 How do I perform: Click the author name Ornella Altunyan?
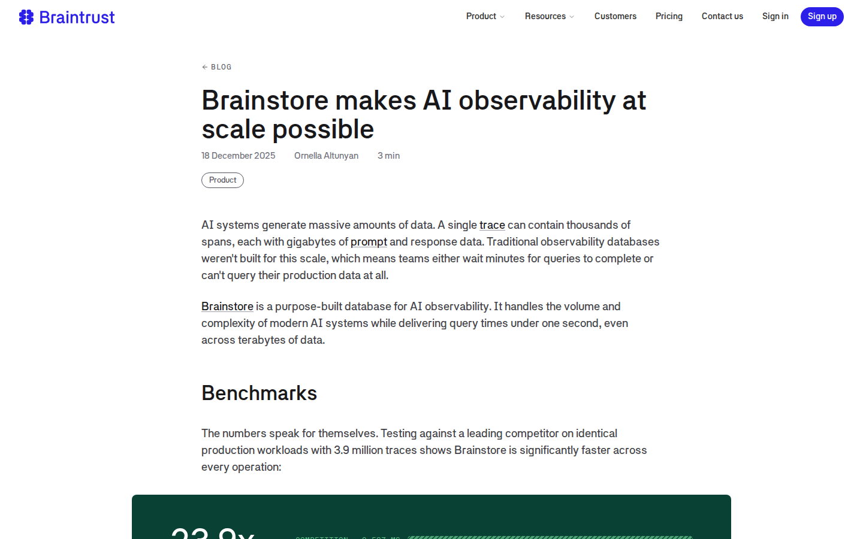326,156
